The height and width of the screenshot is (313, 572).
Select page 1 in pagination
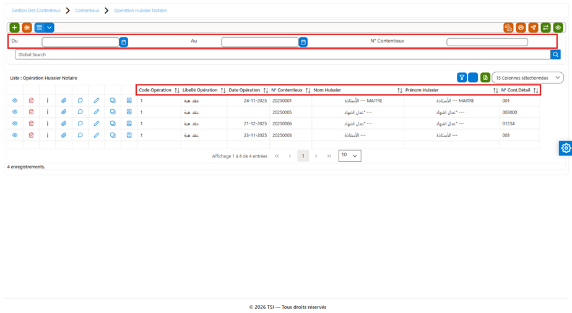(303, 156)
